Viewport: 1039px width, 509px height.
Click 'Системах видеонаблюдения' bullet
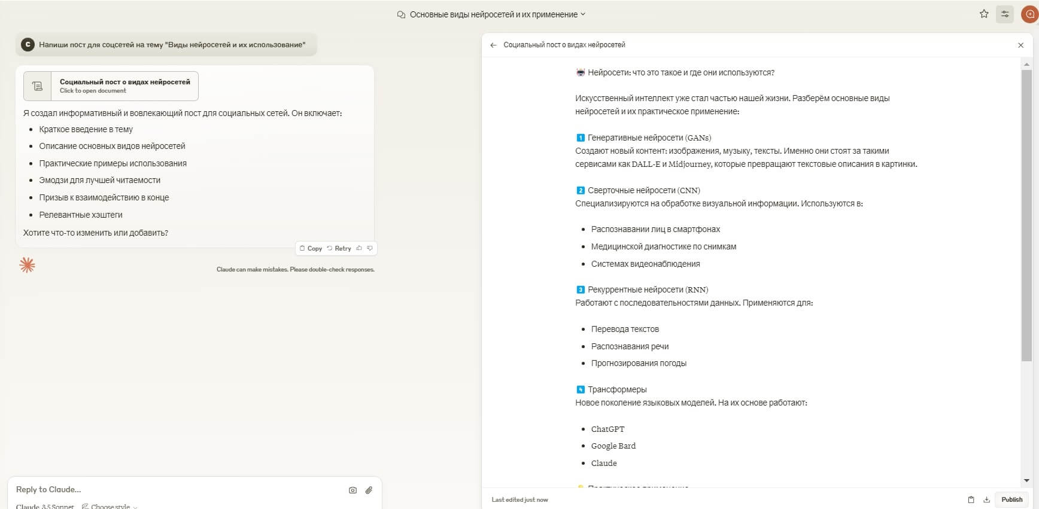point(645,264)
